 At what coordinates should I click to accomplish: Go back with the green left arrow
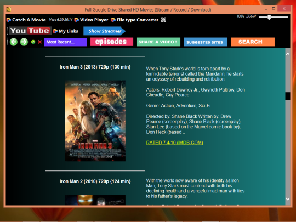tap(14, 42)
